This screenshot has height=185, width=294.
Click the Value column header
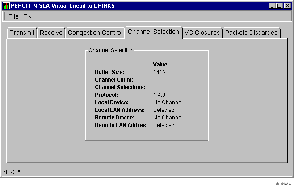[160, 65]
